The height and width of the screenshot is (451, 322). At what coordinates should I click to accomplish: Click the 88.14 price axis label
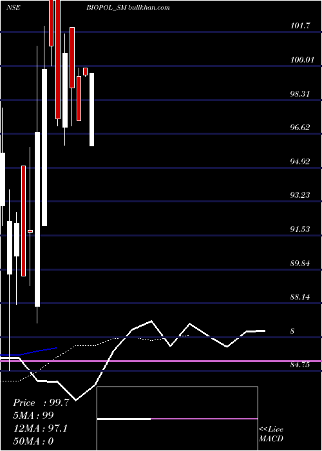pos(300,296)
